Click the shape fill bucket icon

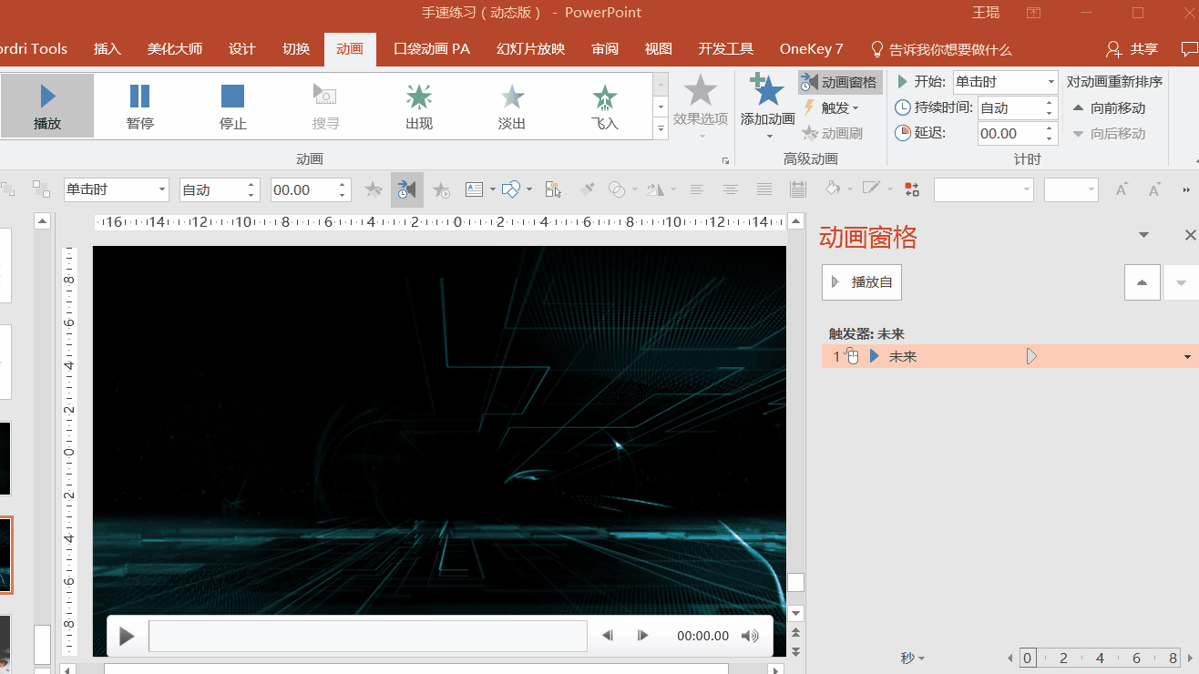coord(832,189)
